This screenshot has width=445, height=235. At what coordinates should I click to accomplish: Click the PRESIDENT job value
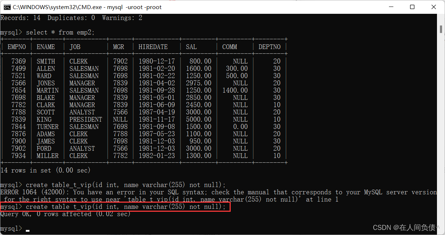point(86,119)
